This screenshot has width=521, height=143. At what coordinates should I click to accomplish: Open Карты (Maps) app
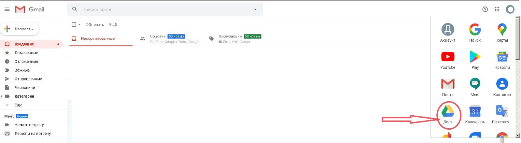[502, 33]
